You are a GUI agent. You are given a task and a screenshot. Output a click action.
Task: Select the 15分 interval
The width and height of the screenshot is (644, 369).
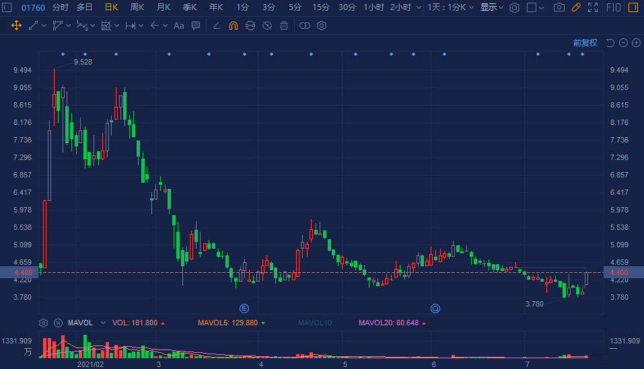(321, 7)
